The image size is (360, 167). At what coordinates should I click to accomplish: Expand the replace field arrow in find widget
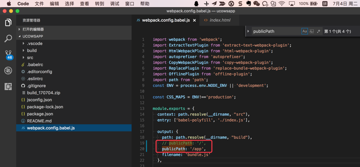click(248, 31)
